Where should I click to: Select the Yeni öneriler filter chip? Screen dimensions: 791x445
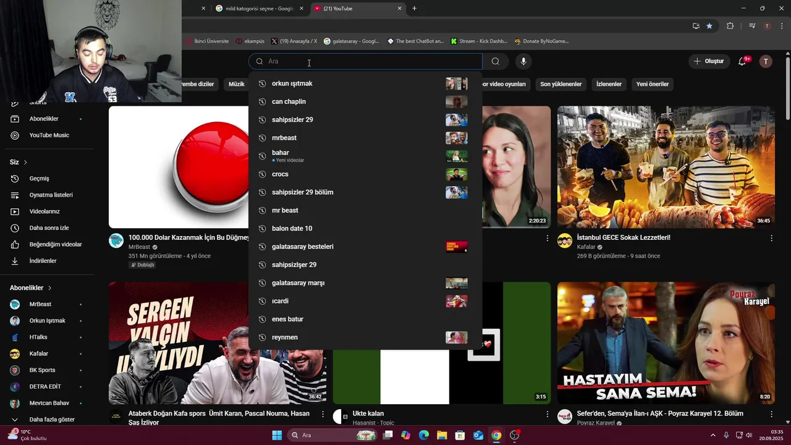pyautogui.click(x=653, y=84)
